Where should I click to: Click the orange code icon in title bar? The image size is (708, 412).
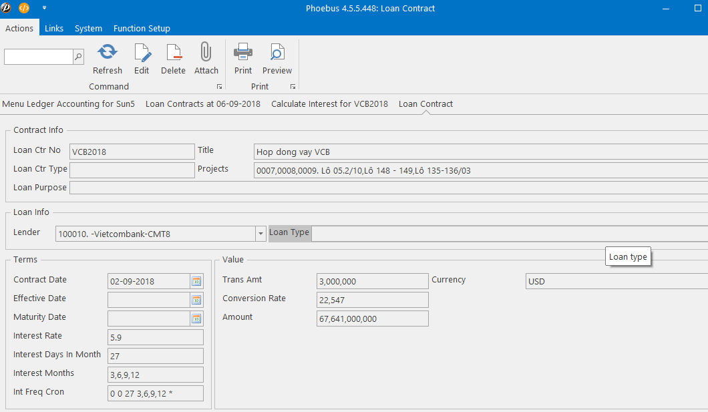tap(24, 8)
